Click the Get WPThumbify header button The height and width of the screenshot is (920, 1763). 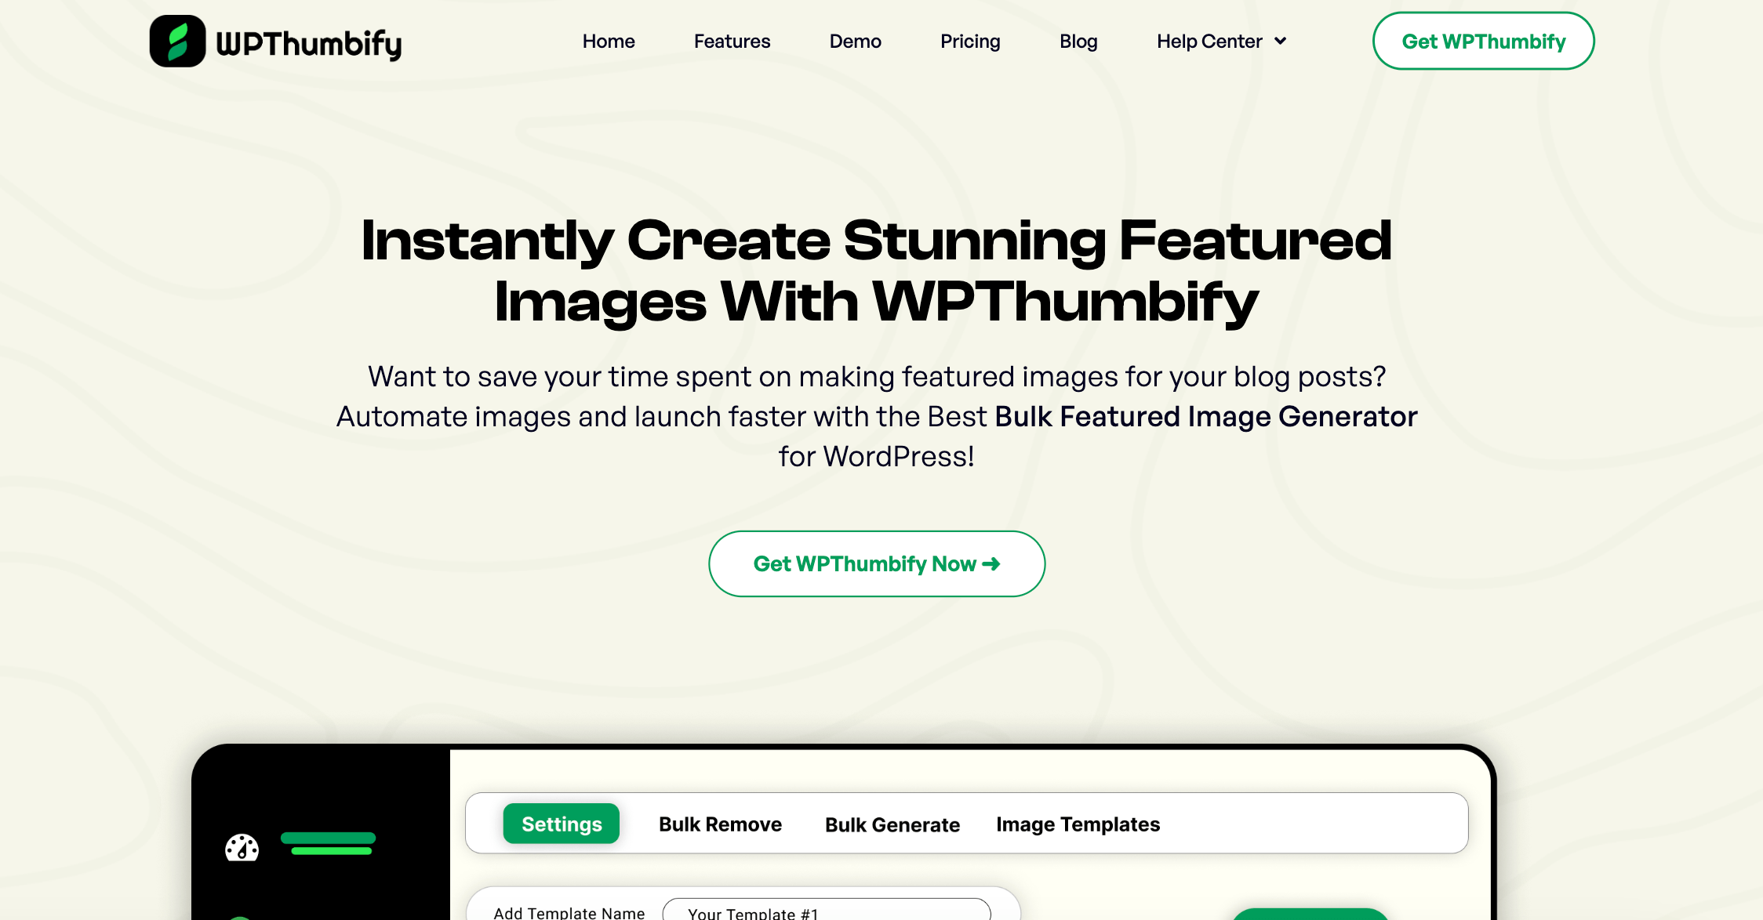click(1487, 41)
